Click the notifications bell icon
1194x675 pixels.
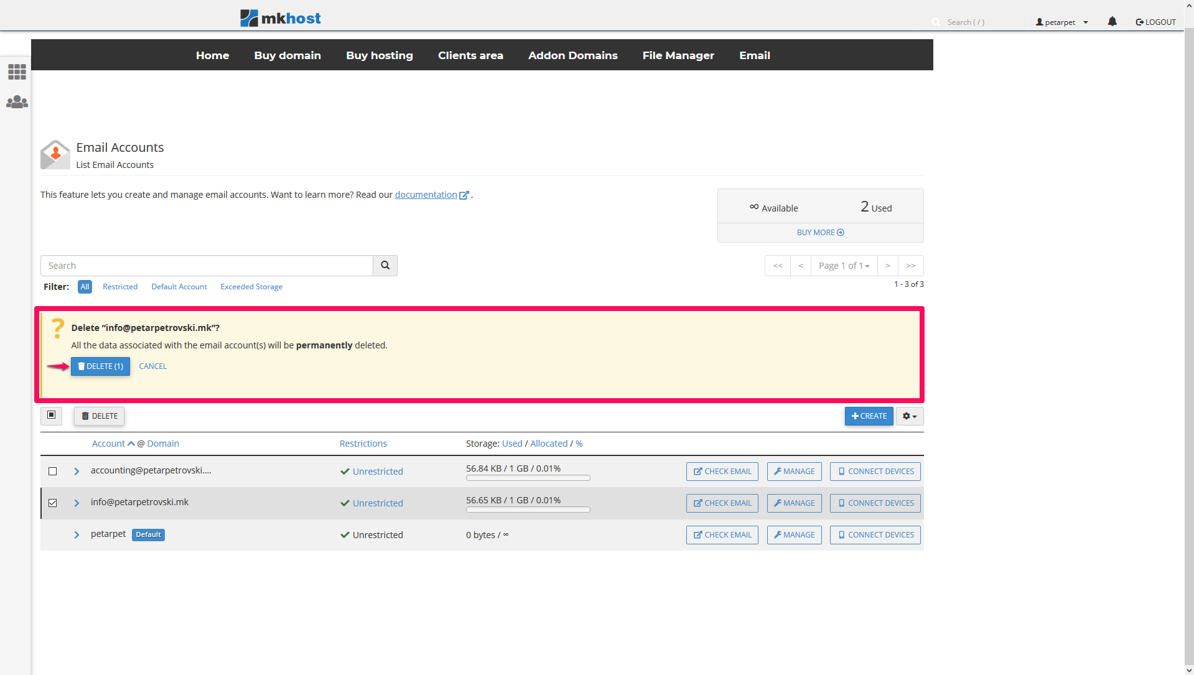[x=1112, y=22]
